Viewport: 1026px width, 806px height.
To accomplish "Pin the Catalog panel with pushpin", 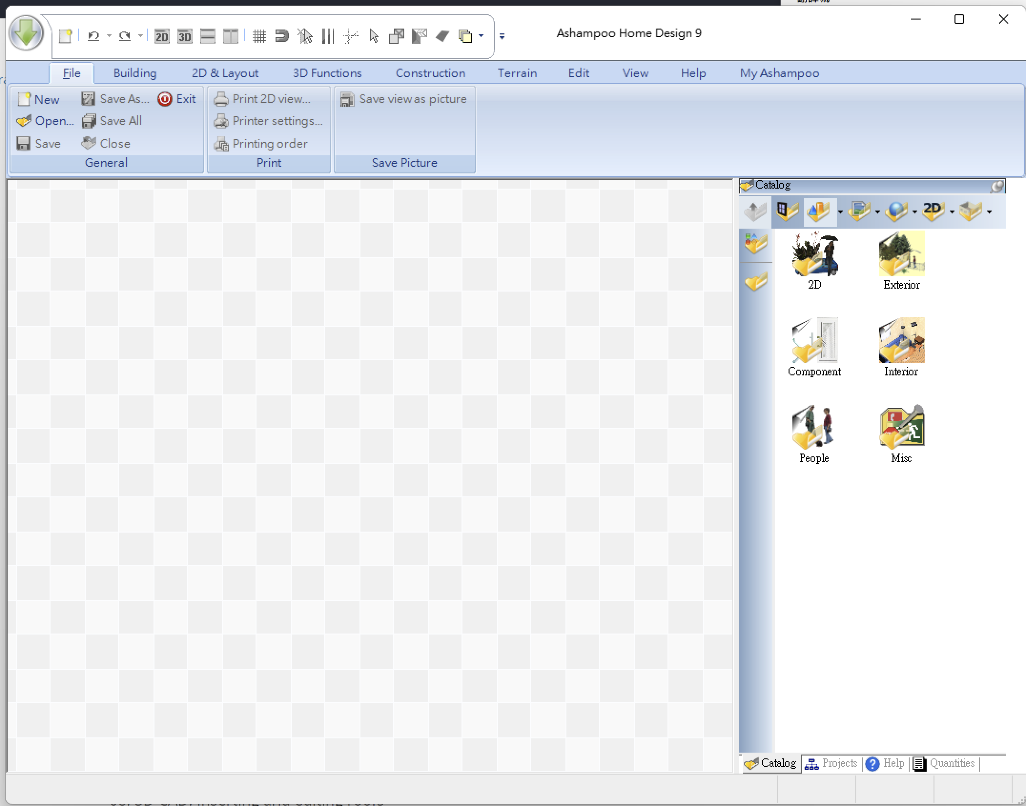I will point(997,186).
